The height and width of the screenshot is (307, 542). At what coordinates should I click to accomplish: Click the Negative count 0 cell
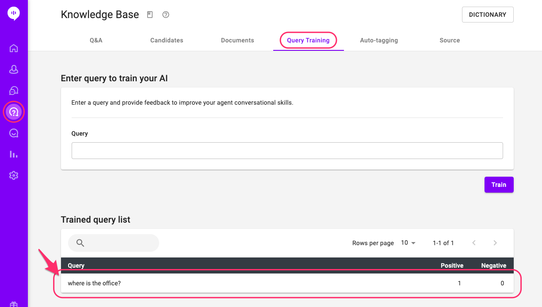tap(502, 283)
